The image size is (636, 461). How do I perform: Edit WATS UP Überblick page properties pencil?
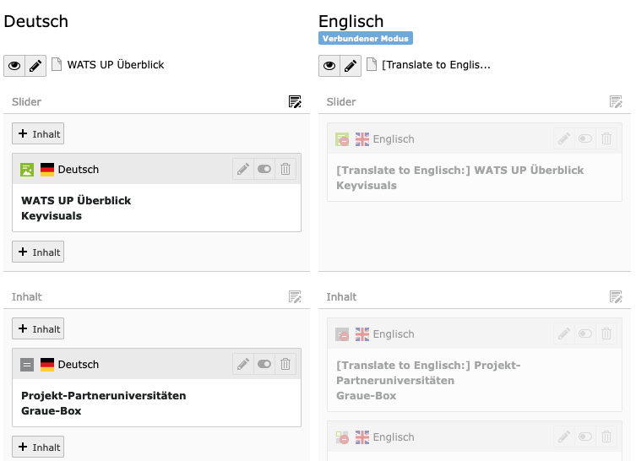click(x=35, y=66)
